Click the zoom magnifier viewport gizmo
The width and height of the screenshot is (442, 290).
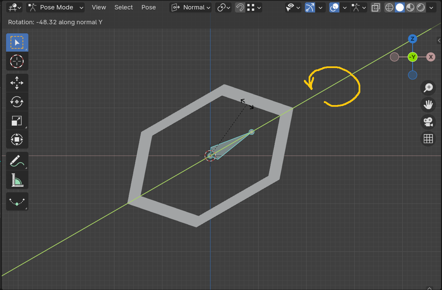point(428,88)
